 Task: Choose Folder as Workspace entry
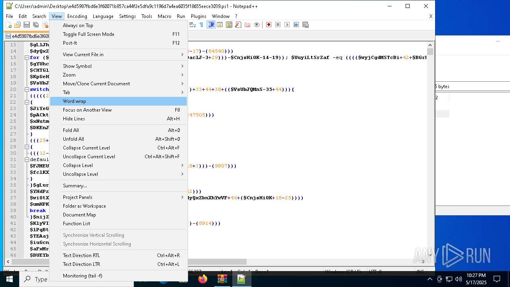118,206
